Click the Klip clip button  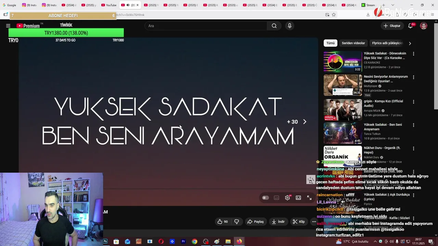coord(299,222)
